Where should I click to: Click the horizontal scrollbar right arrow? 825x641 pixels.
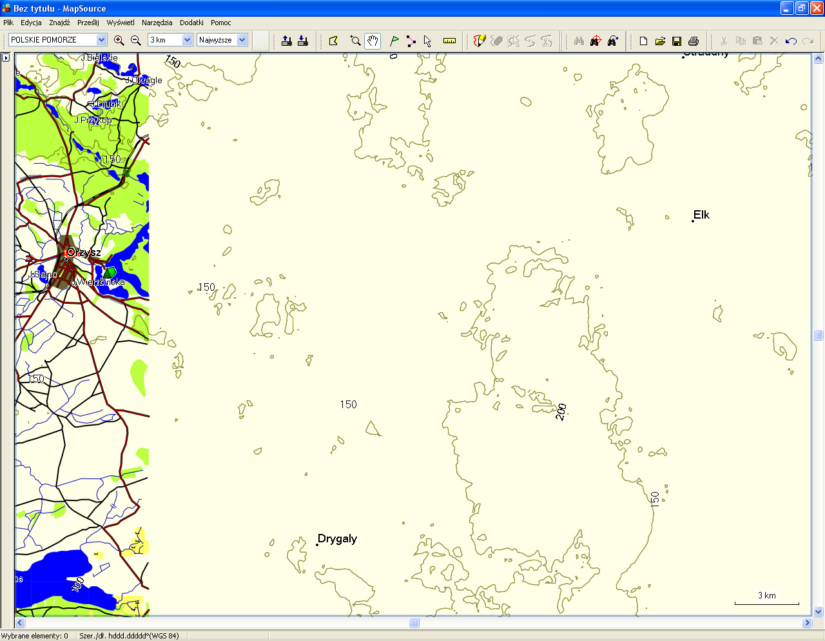coord(807,623)
